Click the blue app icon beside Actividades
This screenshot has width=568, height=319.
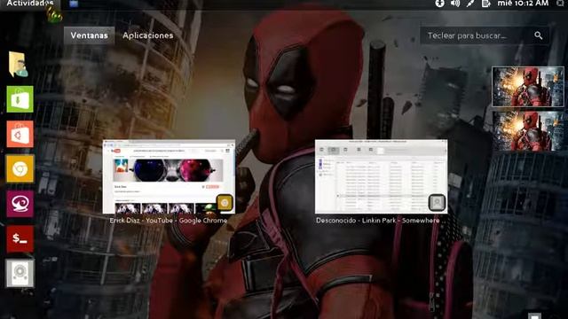pyautogui.click(x=74, y=4)
